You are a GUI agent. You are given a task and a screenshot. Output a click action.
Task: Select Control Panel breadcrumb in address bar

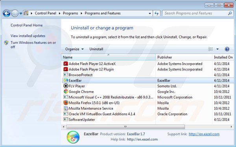[46, 13]
